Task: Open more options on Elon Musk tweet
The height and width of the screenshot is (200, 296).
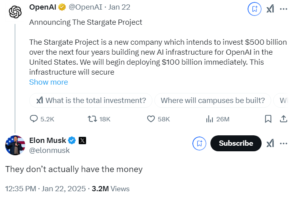Action: [284, 143]
